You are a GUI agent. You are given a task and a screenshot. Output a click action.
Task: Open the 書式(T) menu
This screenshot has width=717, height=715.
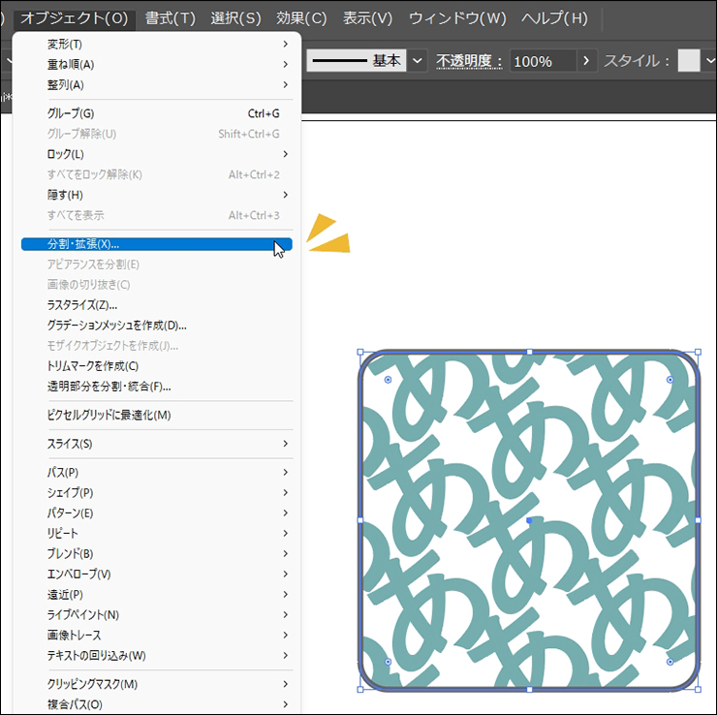coord(170,18)
